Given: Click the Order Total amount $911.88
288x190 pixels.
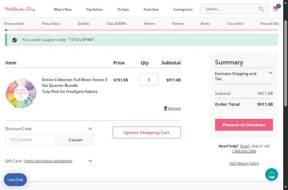Looking at the screenshot, I should pos(265,104).
